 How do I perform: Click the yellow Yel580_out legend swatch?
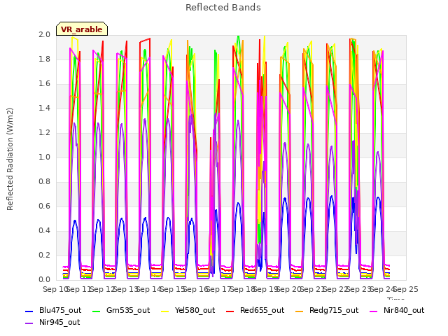pyautogui.click(x=165, y=311)
